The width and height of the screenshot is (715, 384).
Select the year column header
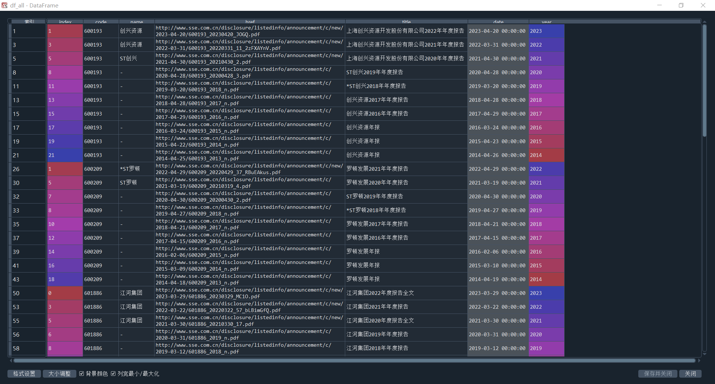coord(547,22)
